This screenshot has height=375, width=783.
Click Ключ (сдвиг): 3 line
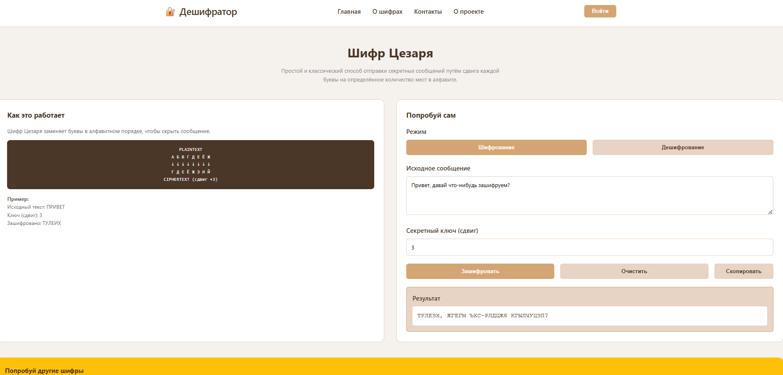[25, 215]
